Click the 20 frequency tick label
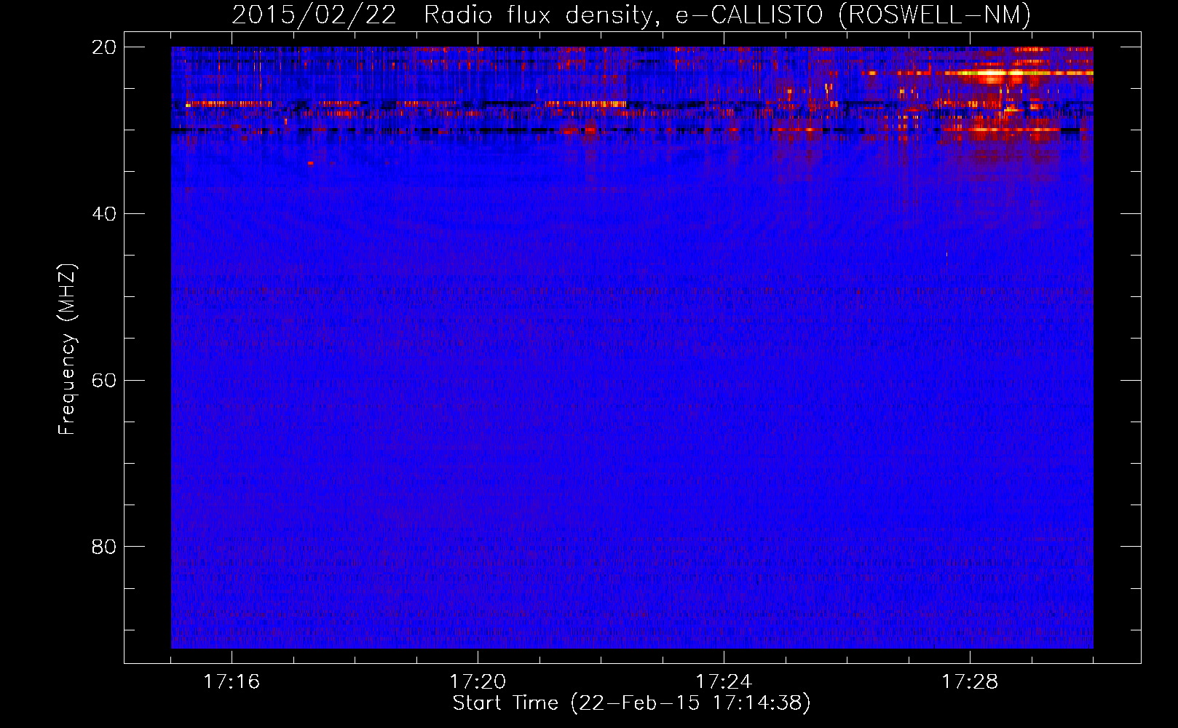The width and height of the screenshot is (1178, 728). pyautogui.click(x=104, y=47)
